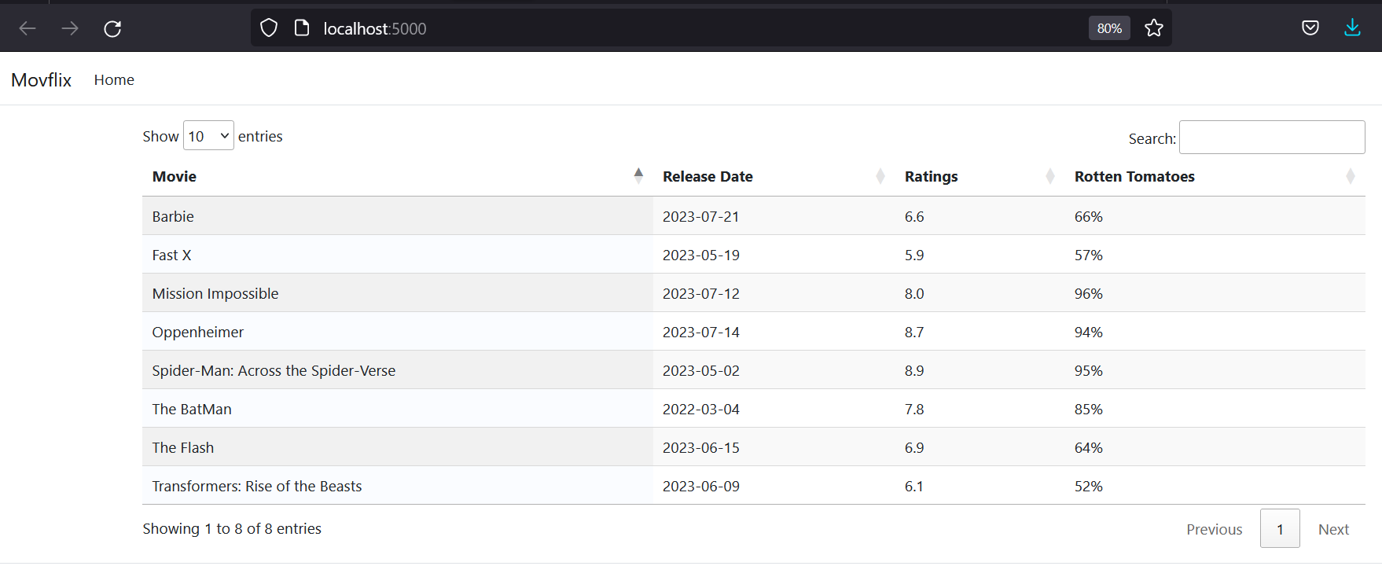Click the browser back arrow

coord(28,28)
